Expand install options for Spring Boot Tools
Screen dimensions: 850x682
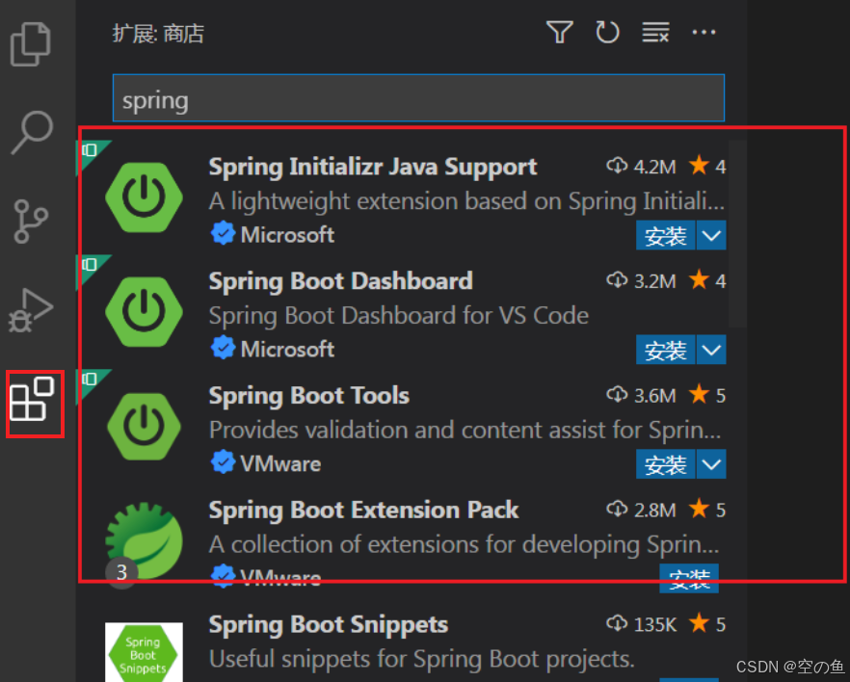(x=711, y=464)
